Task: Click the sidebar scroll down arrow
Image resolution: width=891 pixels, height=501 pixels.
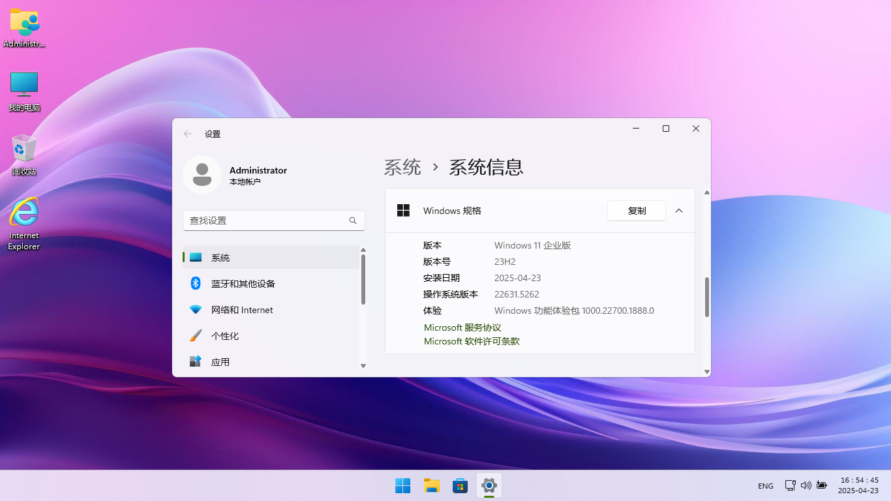Action: click(363, 366)
